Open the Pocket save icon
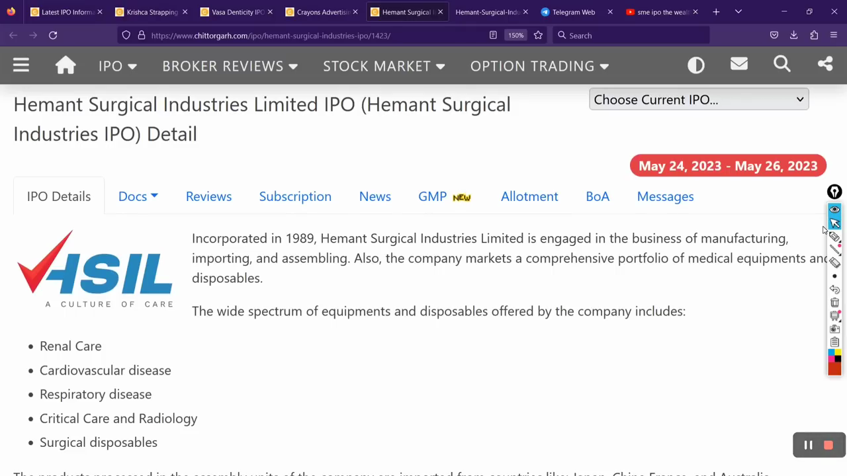Screen dimensions: 847x476 pyautogui.click(x=774, y=35)
